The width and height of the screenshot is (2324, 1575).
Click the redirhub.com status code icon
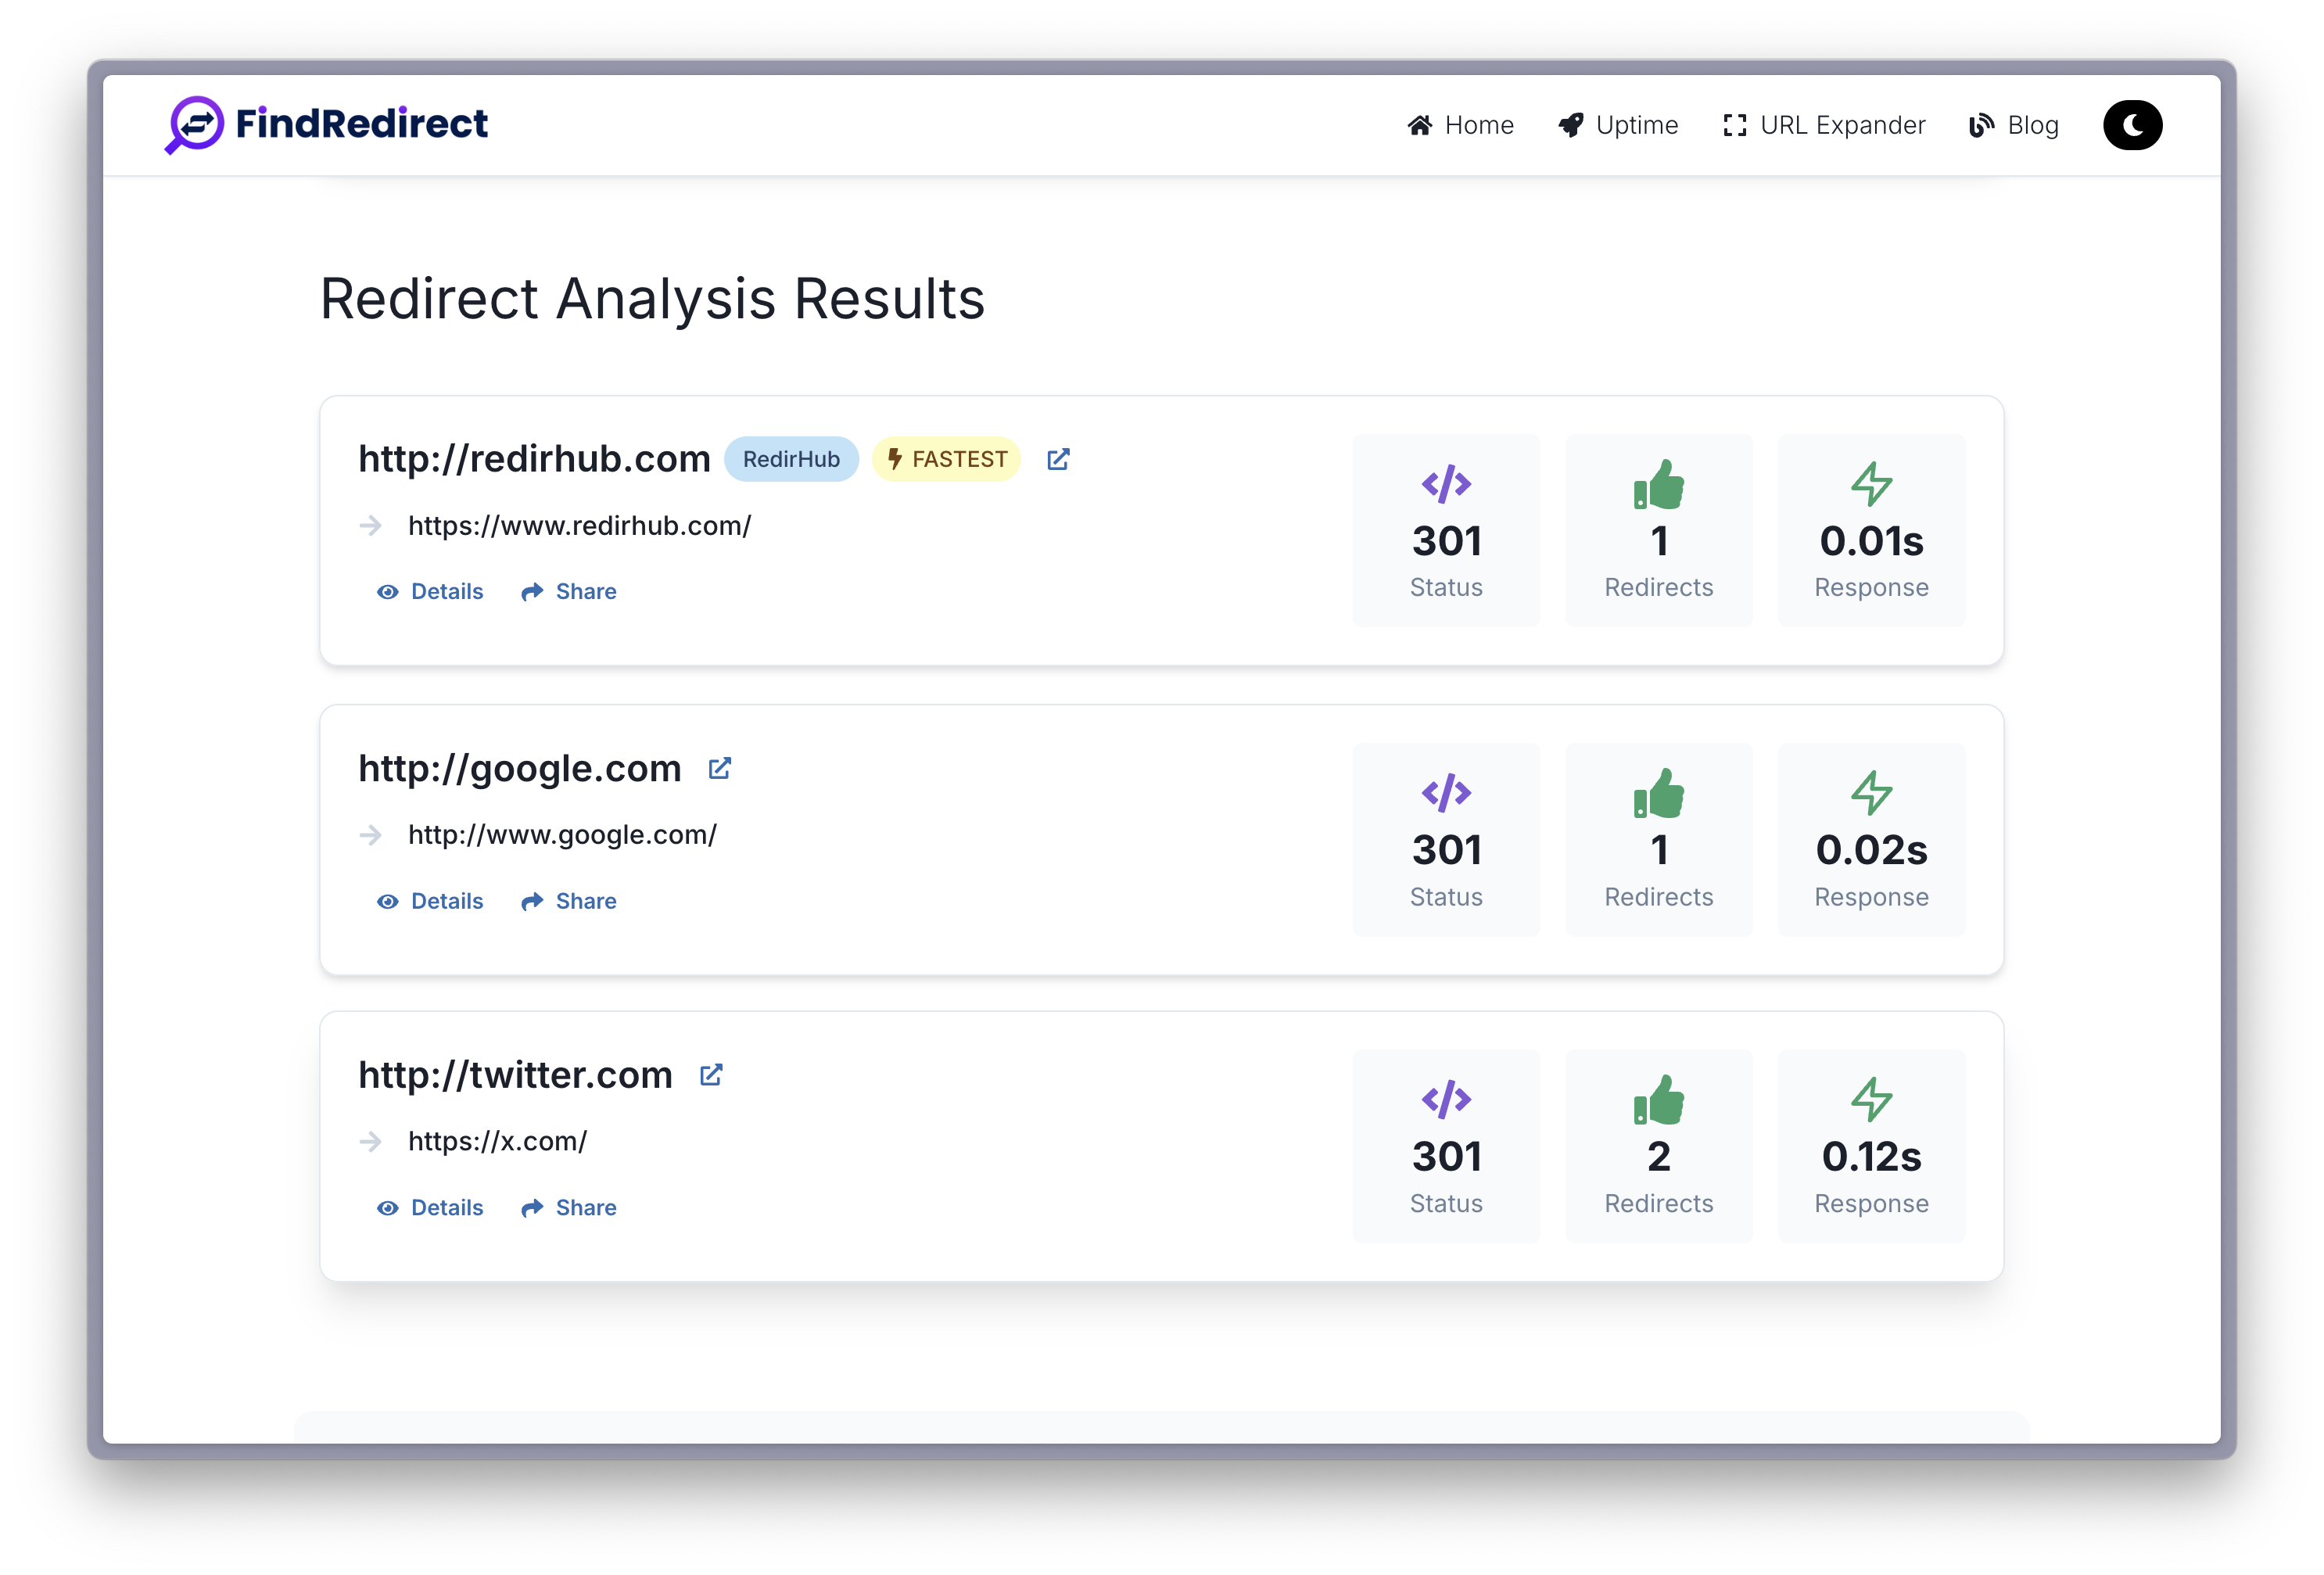point(1446,484)
